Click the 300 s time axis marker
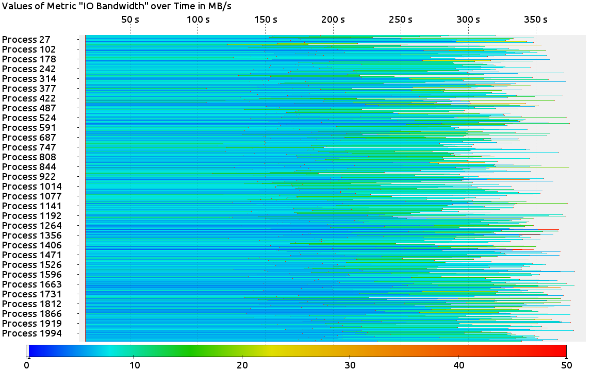Screen dimensions: 593x370 [468, 20]
